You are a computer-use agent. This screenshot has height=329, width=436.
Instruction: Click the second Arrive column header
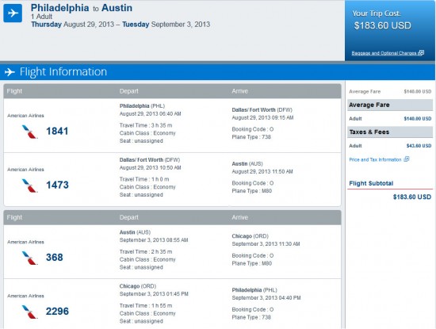pyautogui.click(x=239, y=217)
